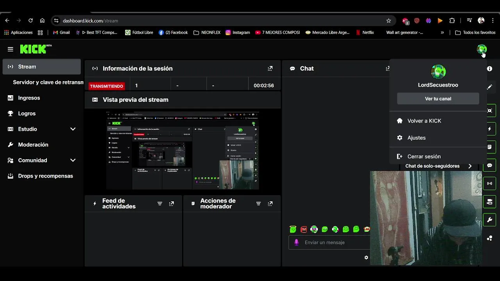The image size is (500, 281).
Task: Click the purple microphone in message box
Action: (296, 242)
